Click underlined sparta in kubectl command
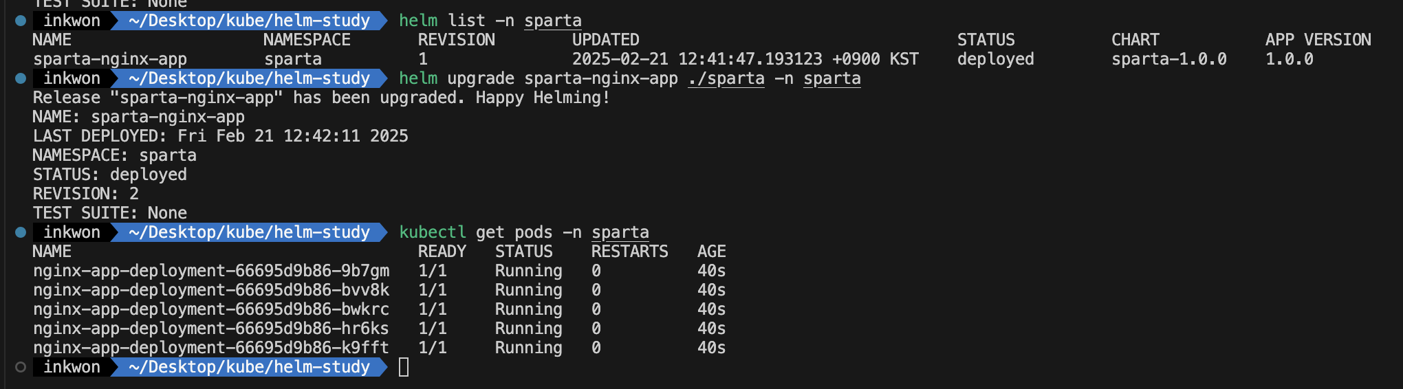 point(620,233)
